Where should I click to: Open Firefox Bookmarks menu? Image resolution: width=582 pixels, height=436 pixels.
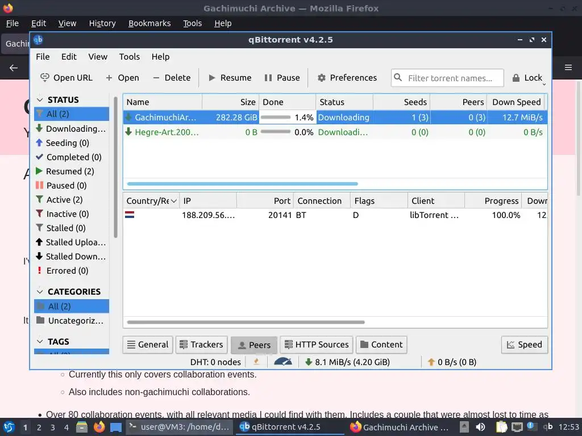pos(149,23)
